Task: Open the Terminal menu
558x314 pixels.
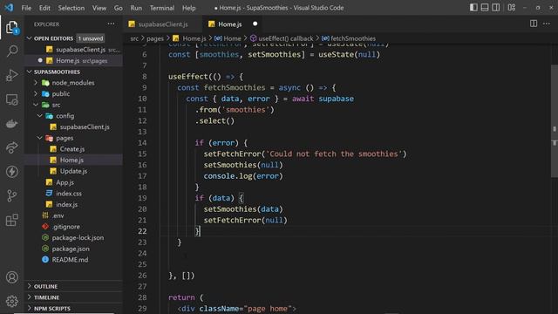Action: coord(162,8)
